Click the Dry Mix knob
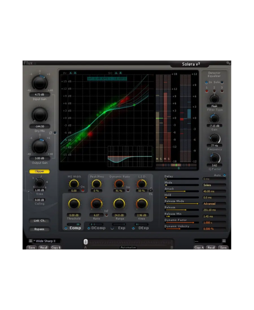254x310 pixels. click(x=40, y=114)
